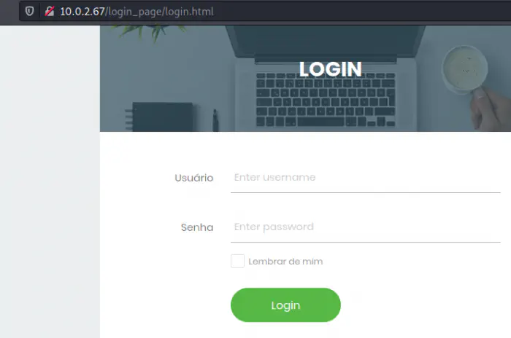Click the laptop keyboard in banner image
The height and width of the screenshot is (338, 511).
(x=326, y=100)
